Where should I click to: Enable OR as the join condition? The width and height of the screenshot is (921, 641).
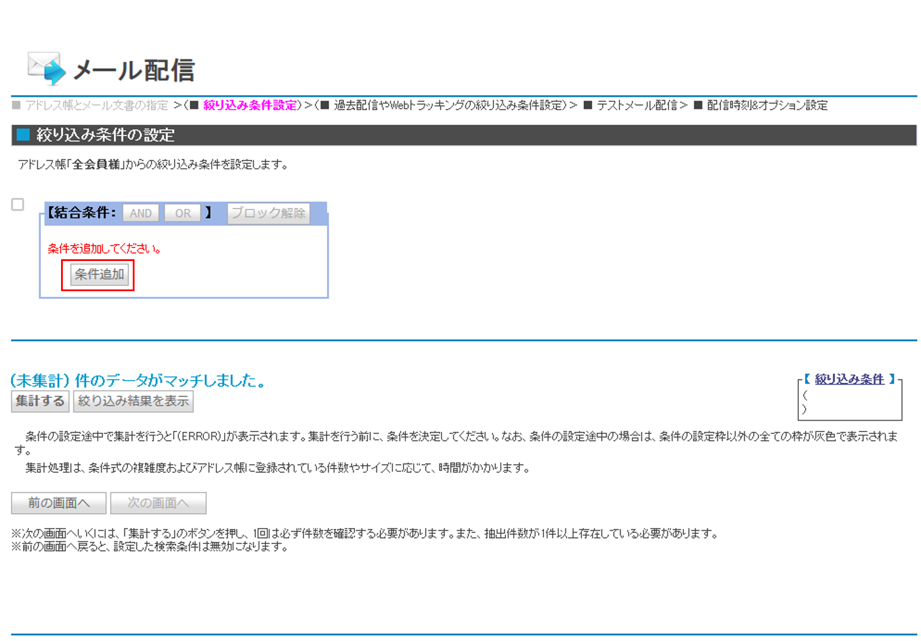183,213
